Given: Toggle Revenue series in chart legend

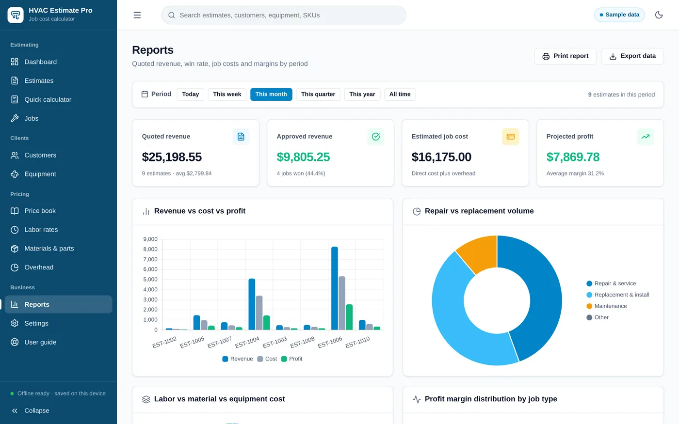Looking at the screenshot, I should 238,359.
